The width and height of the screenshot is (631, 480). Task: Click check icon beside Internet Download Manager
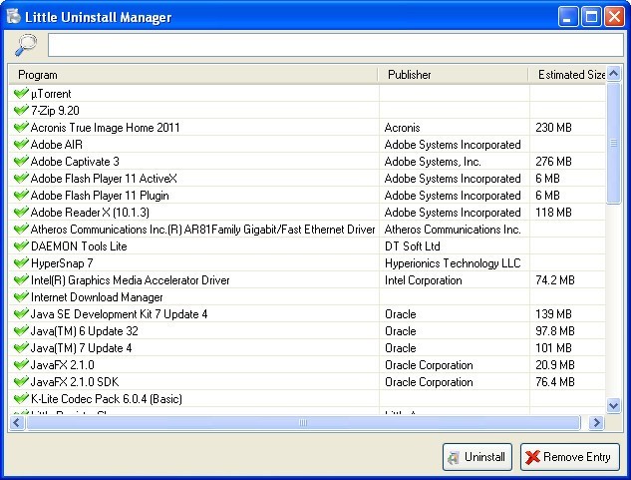click(x=21, y=297)
